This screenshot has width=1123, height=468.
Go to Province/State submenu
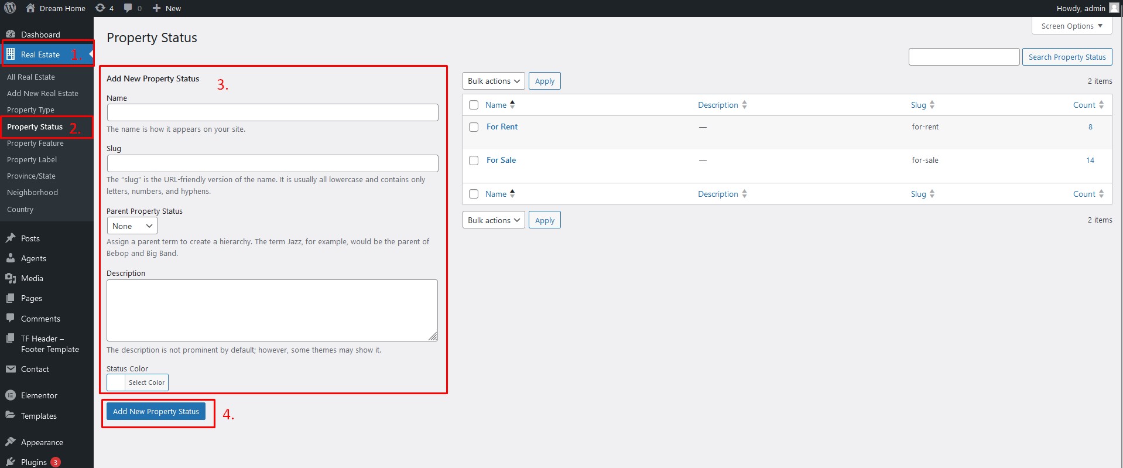point(31,176)
